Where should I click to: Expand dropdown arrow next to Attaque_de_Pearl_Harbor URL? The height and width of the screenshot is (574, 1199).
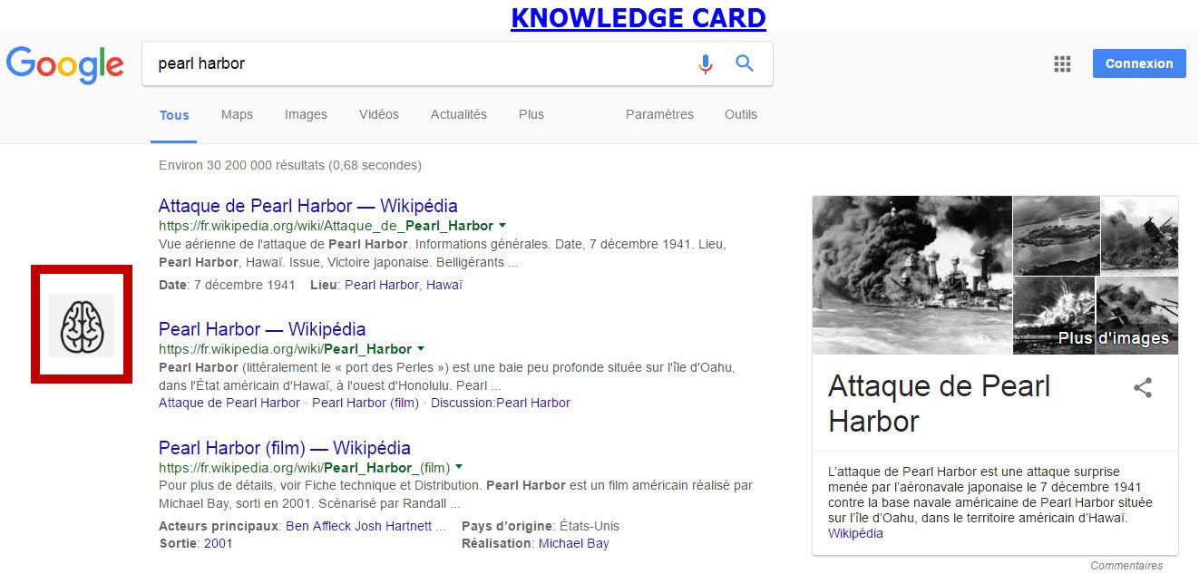coord(502,225)
